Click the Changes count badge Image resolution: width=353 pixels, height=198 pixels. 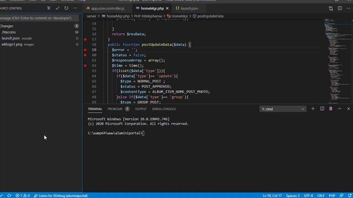click(x=77, y=26)
